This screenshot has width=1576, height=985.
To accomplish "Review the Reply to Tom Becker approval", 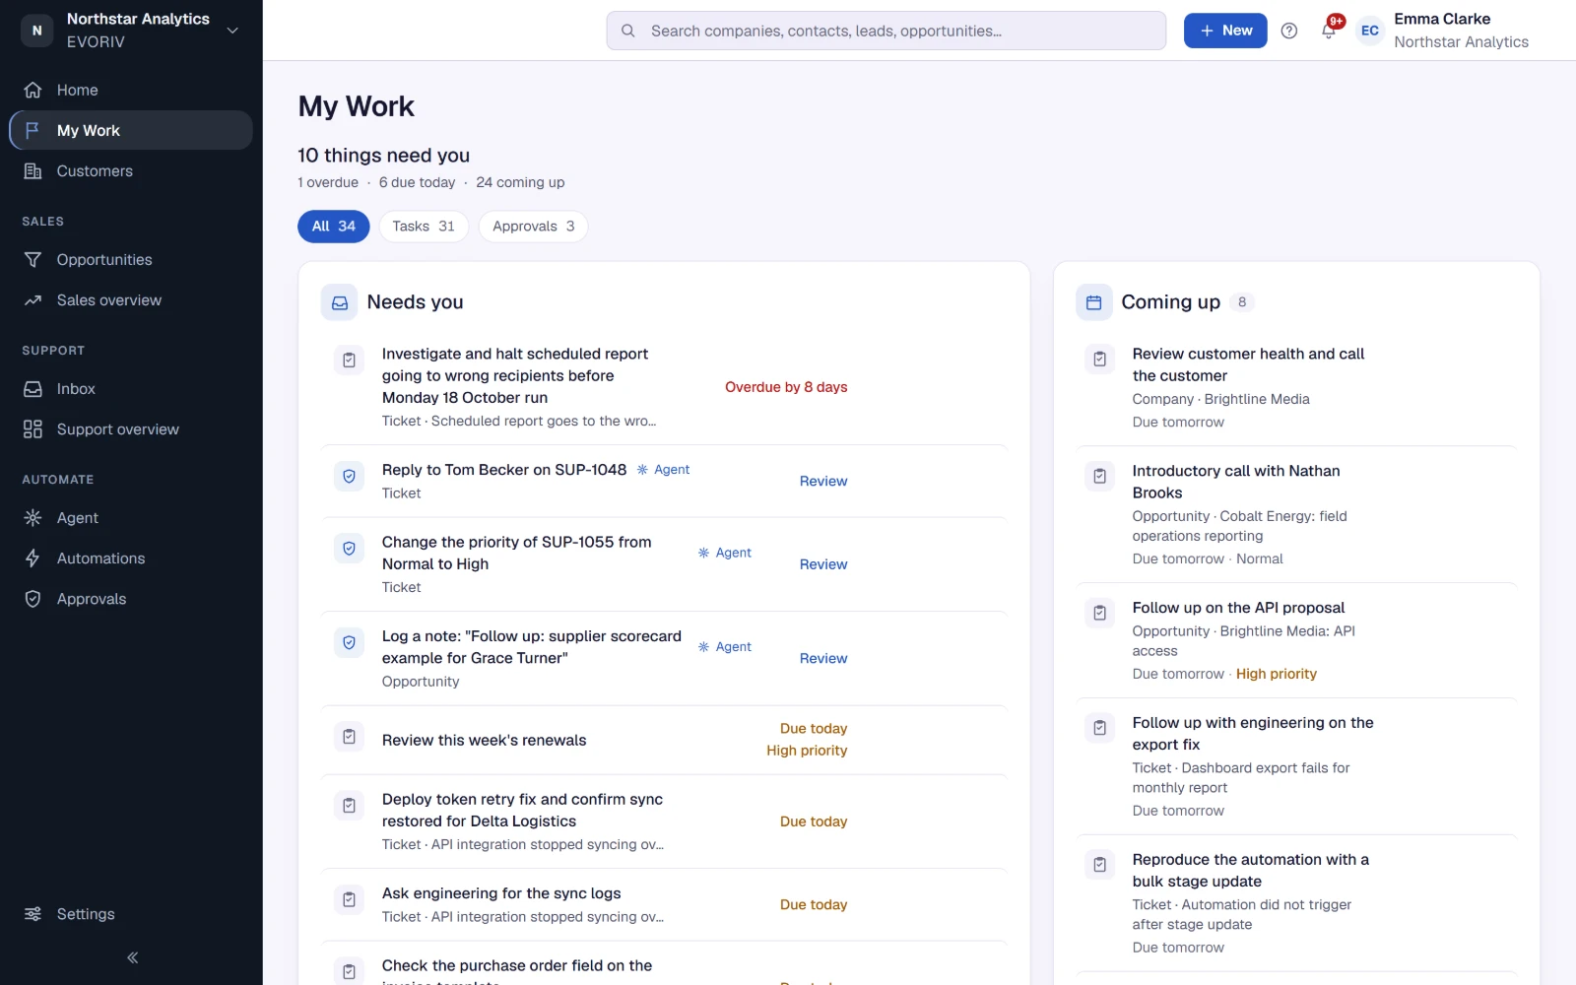I will click(823, 481).
